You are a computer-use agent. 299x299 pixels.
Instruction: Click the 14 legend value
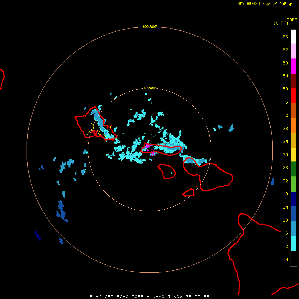(285, 207)
